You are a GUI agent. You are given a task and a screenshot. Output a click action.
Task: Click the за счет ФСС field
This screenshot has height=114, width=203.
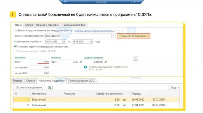pyautogui.click(x=40, y=73)
